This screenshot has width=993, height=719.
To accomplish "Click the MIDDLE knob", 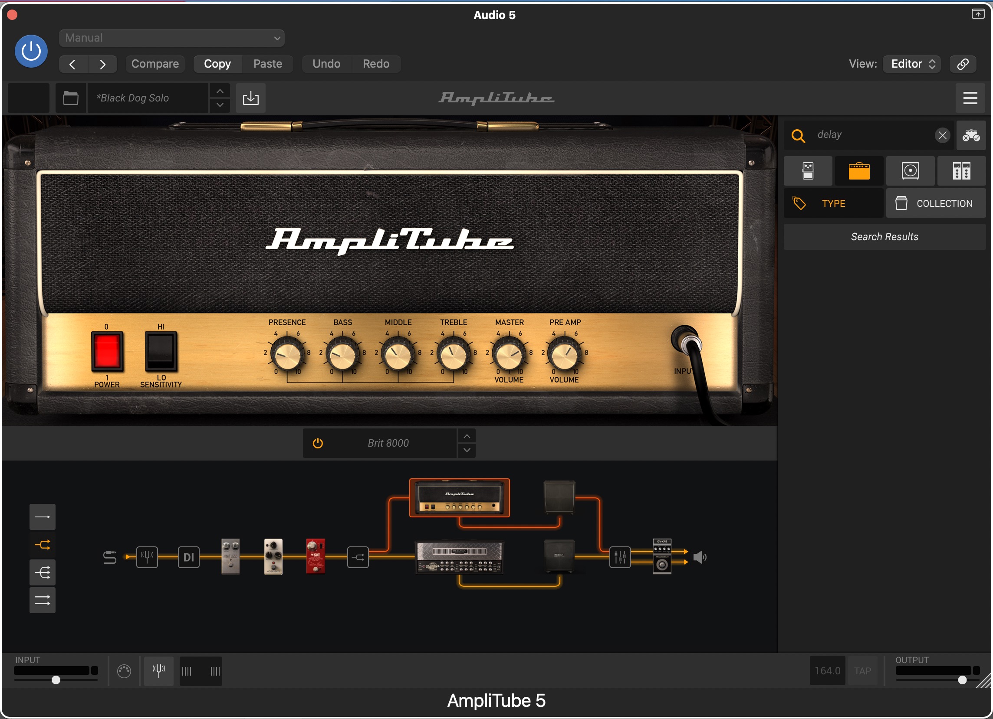I will coord(398,355).
